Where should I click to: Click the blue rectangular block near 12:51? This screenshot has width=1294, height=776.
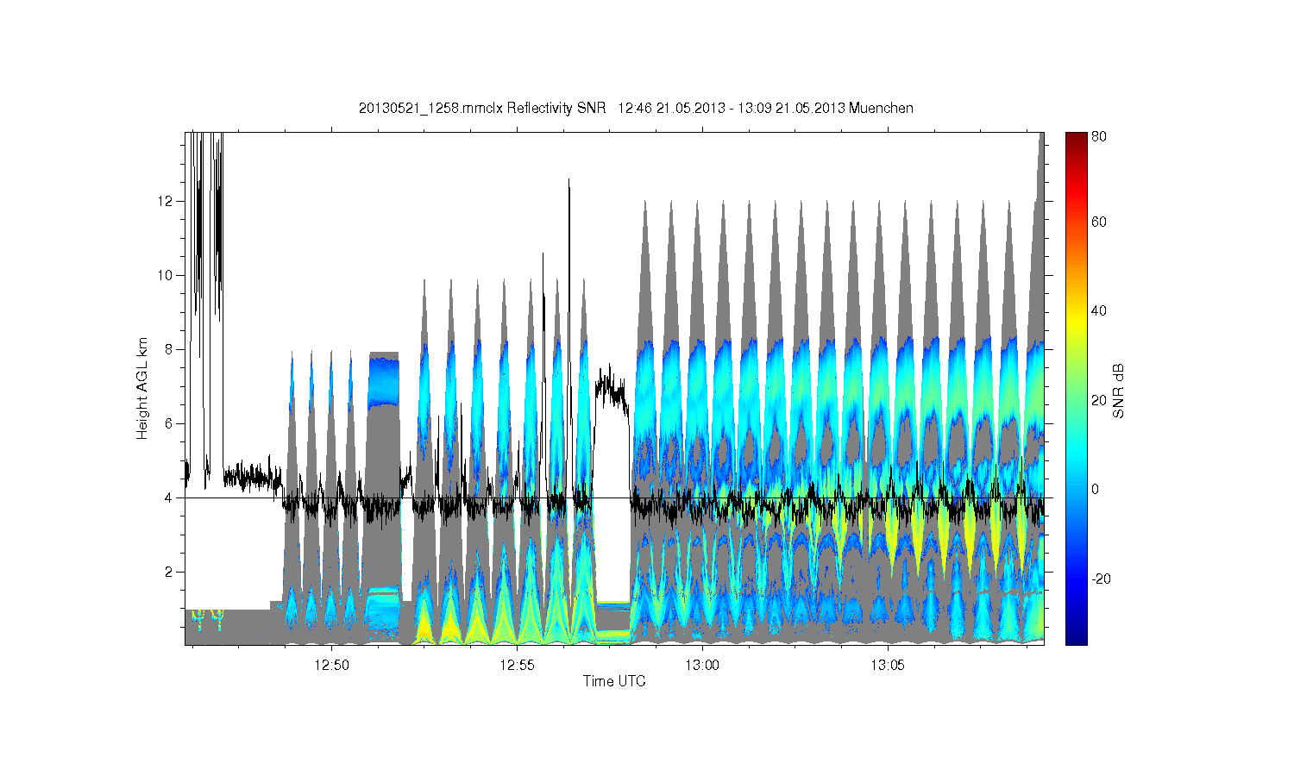pos(384,382)
